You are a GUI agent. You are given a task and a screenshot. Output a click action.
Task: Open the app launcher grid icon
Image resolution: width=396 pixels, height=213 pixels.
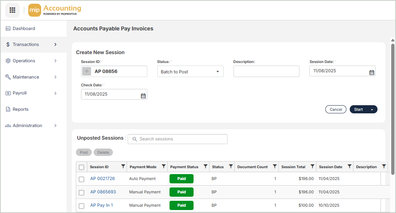pos(12,10)
